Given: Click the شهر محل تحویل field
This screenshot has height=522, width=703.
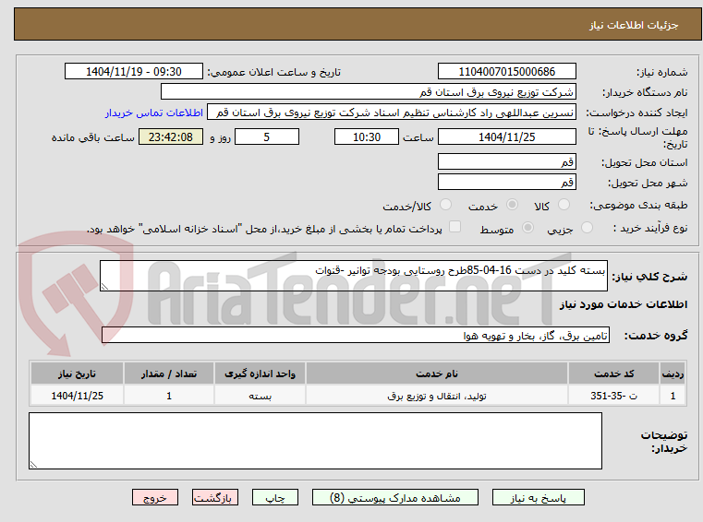Looking at the screenshot, I should (x=506, y=183).
